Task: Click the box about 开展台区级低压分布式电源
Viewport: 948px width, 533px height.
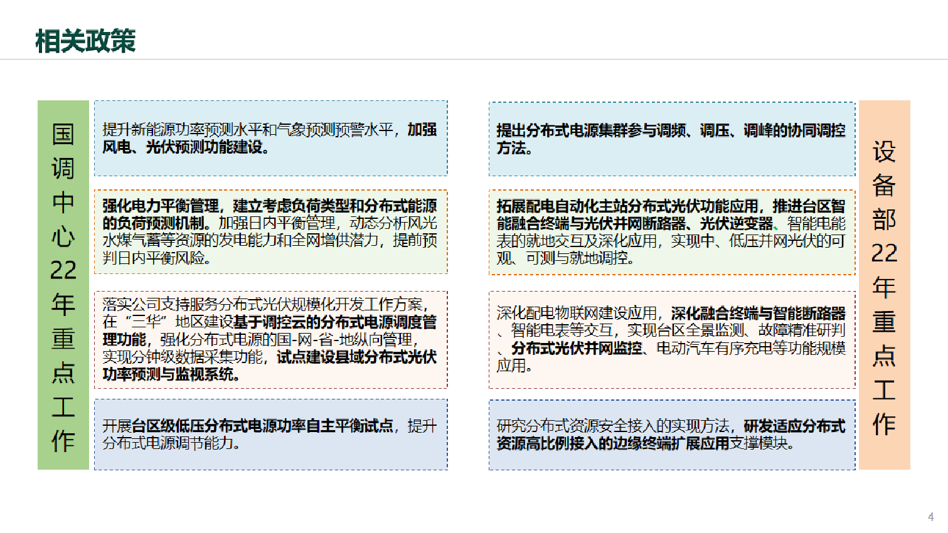Action: (x=271, y=435)
